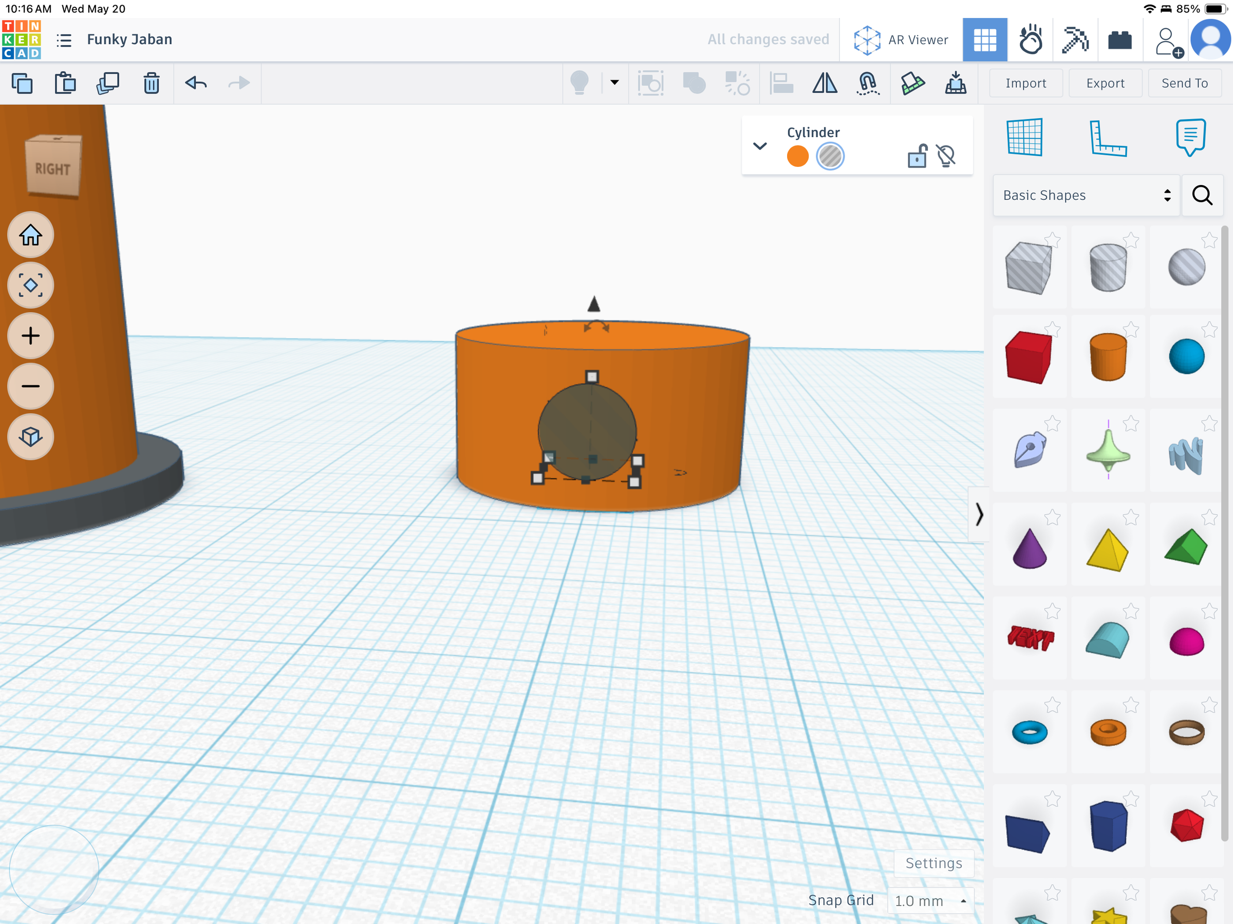Image resolution: width=1233 pixels, height=924 pixels.
Task: Click the Paste clipboard icon
Action: point(65,84)
